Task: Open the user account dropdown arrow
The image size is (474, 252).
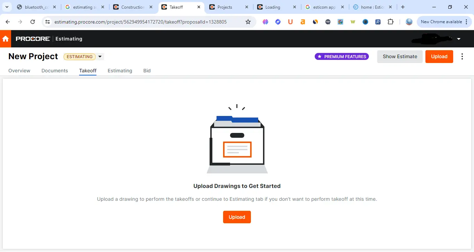Action: coord(459,39)
